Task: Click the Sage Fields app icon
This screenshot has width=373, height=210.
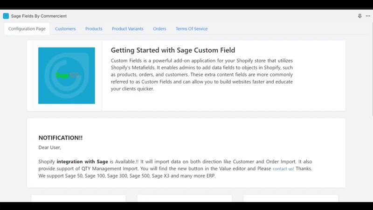Action: point(6,16)
